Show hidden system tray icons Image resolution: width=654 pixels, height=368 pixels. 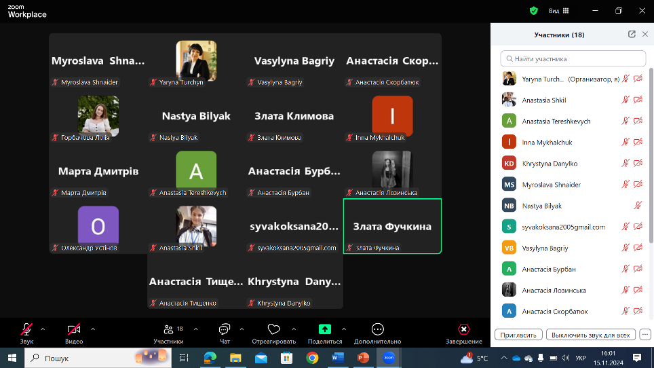pyautogui.click(x=504, y=358)
